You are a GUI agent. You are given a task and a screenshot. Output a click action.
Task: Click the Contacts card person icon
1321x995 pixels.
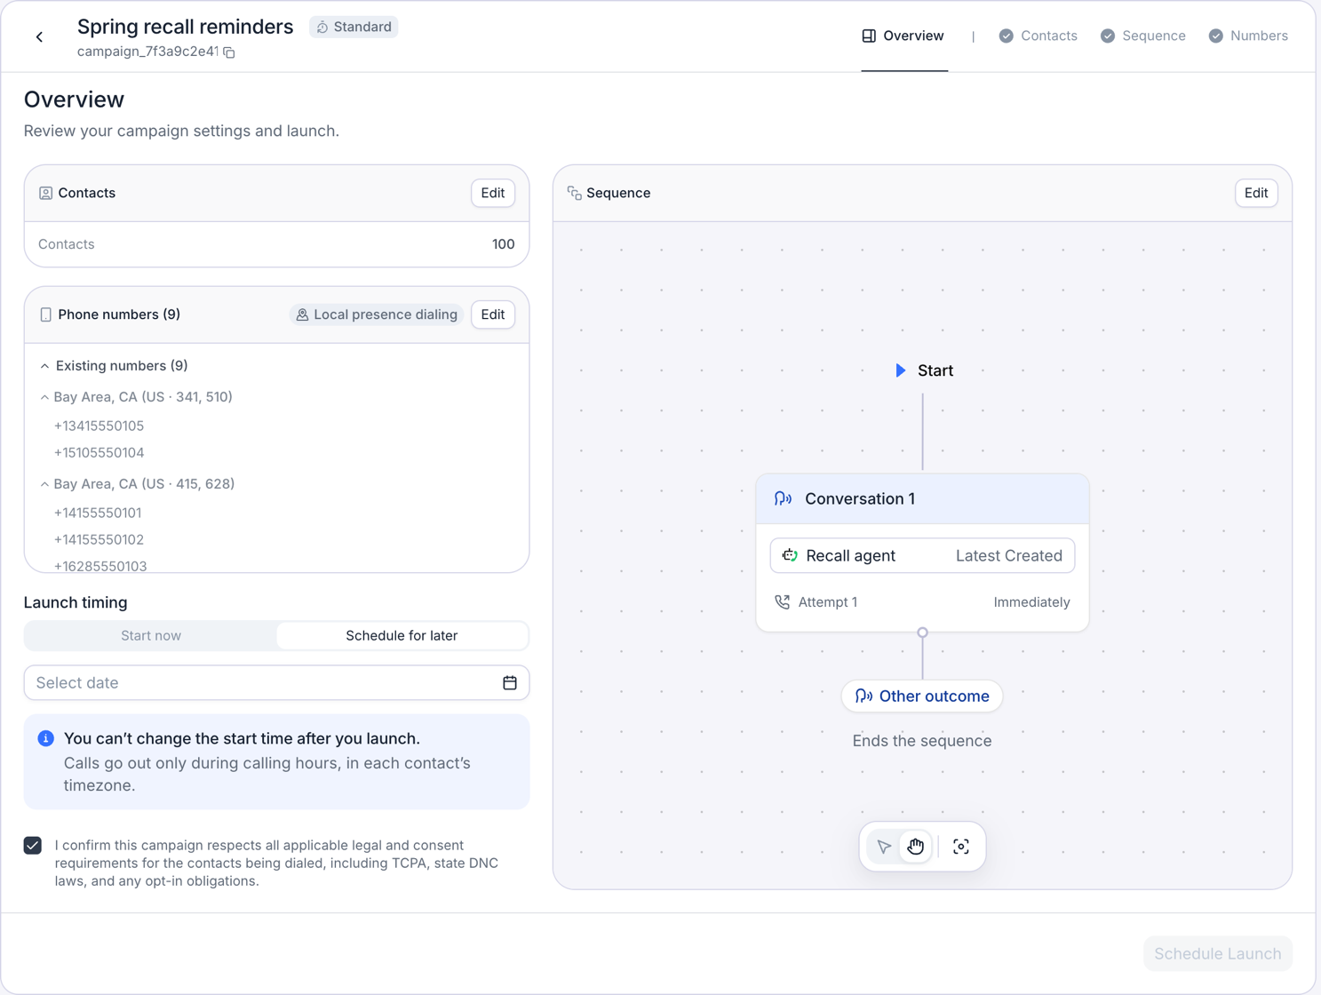tap(45, 193)
